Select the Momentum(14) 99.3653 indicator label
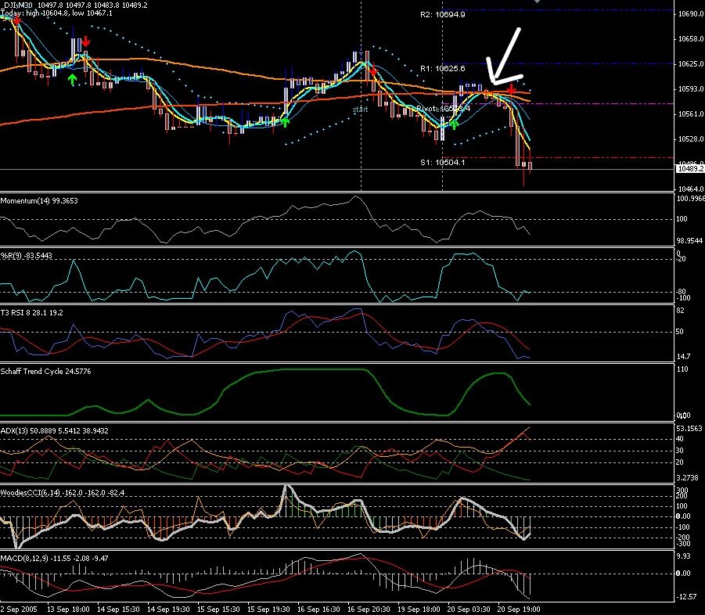This screenshot has width=705, height=615. [x=39, y=200]
